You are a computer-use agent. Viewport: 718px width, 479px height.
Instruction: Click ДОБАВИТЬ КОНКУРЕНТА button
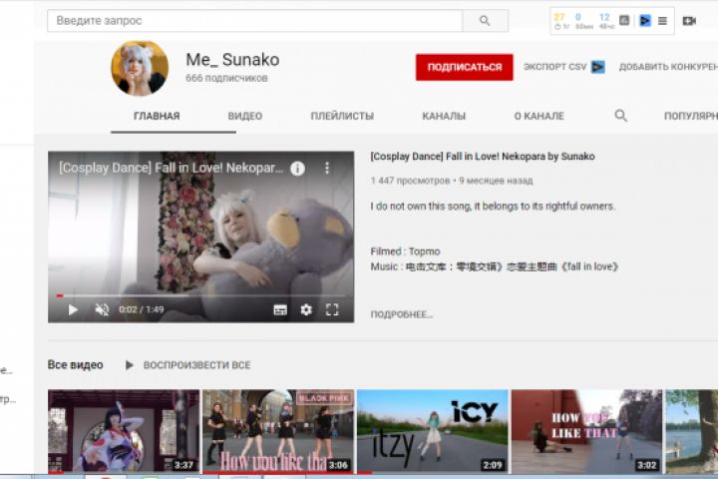668,67
